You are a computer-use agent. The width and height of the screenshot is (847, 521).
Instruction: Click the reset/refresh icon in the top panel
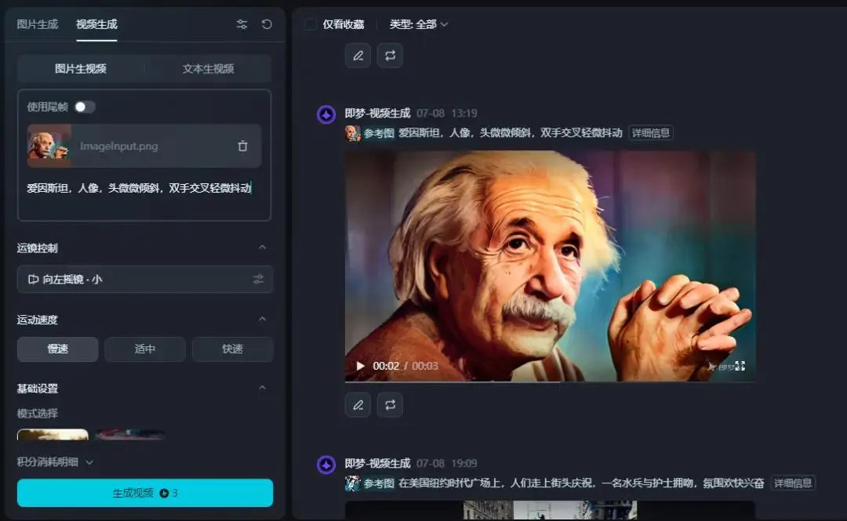point(267,24)
